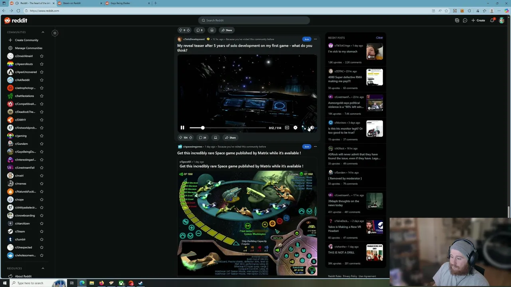Open Reddit advertise icon

(457, 20)
